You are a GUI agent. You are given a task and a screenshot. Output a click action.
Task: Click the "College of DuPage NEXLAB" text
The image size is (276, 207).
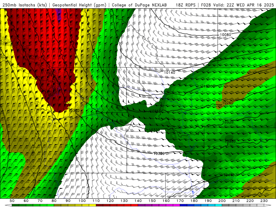139,5
